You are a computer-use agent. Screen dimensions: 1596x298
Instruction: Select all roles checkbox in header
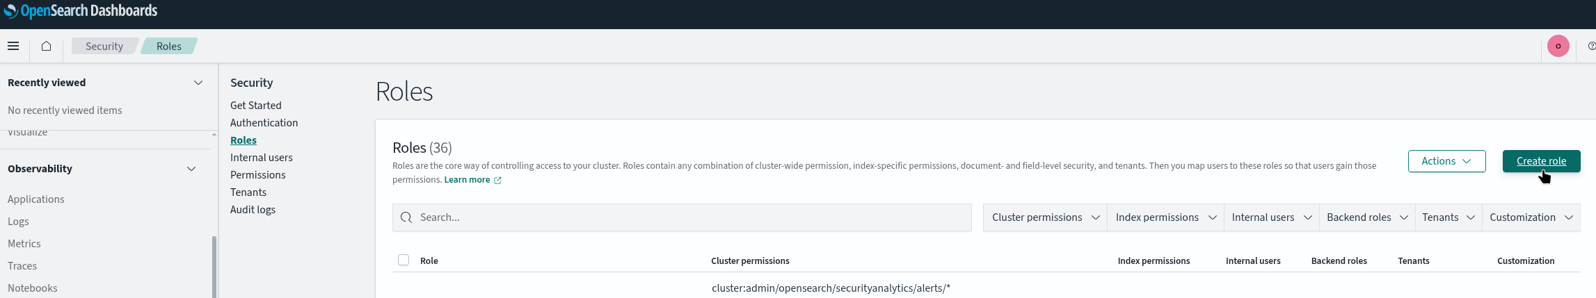pyautogui.click(x=404, y=260)
